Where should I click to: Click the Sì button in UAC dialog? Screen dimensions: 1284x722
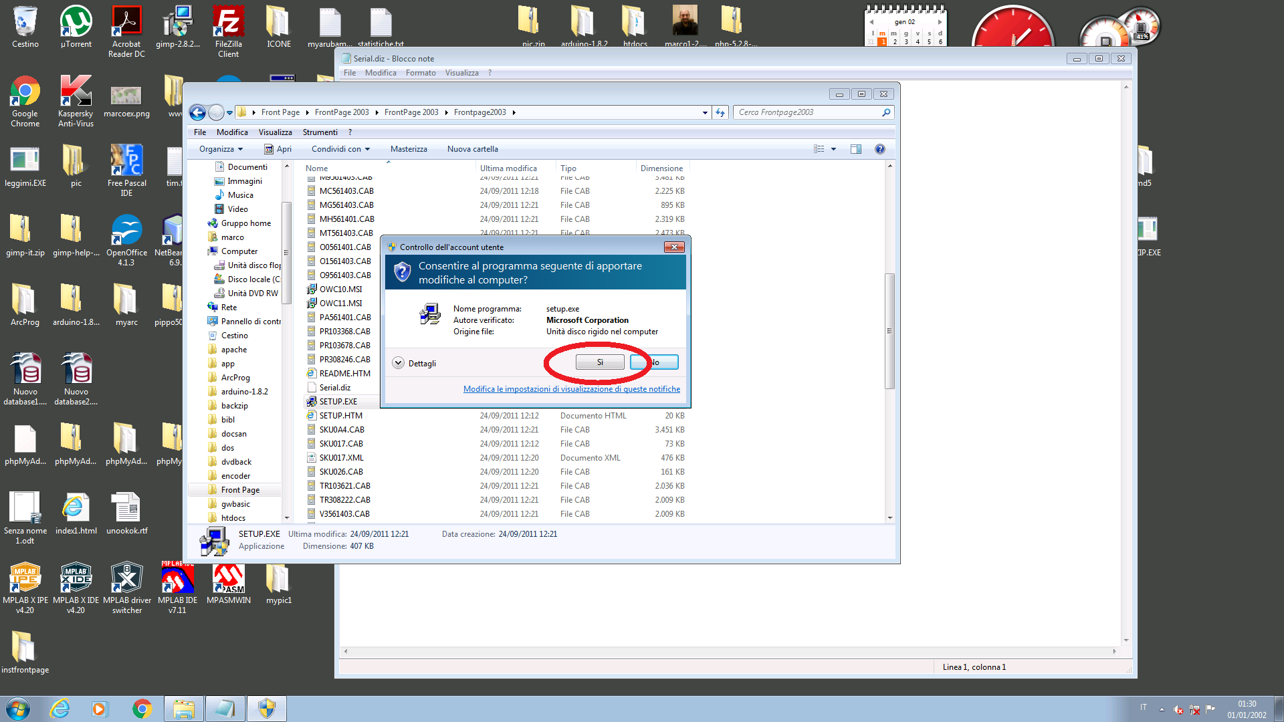point(600,362)
